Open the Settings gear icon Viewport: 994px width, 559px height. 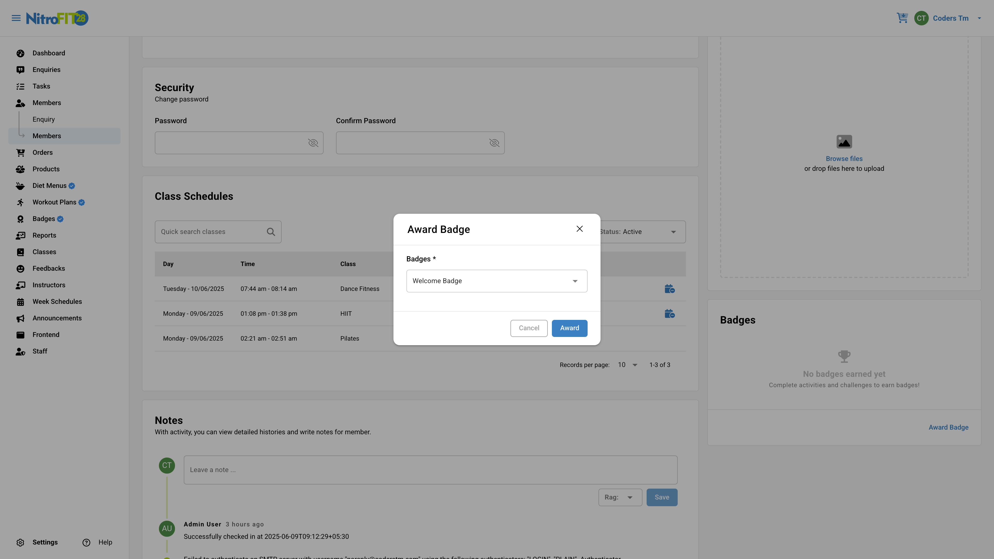point(20,542)
